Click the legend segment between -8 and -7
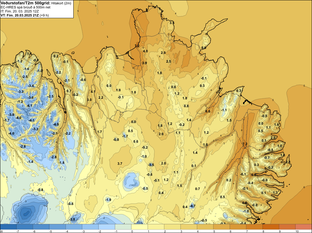312x233 pixels. point(8,227)
